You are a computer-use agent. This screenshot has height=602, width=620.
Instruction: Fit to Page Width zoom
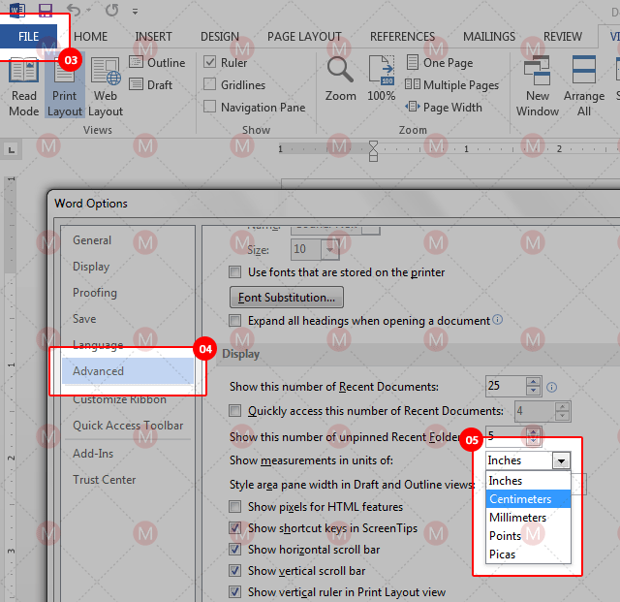(444, 107)
